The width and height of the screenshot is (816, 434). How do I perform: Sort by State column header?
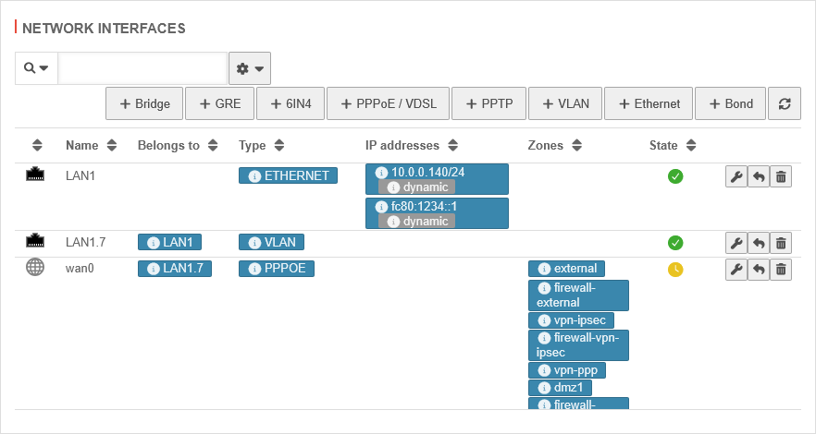(673, 145)
